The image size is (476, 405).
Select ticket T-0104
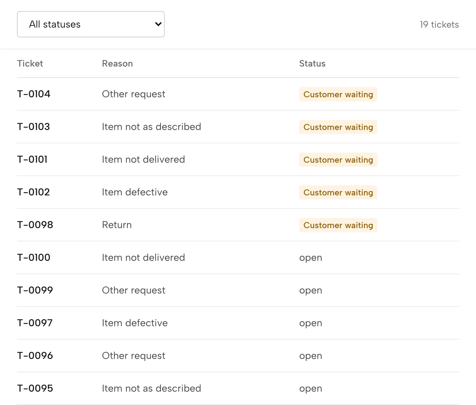tap(34, 94)
